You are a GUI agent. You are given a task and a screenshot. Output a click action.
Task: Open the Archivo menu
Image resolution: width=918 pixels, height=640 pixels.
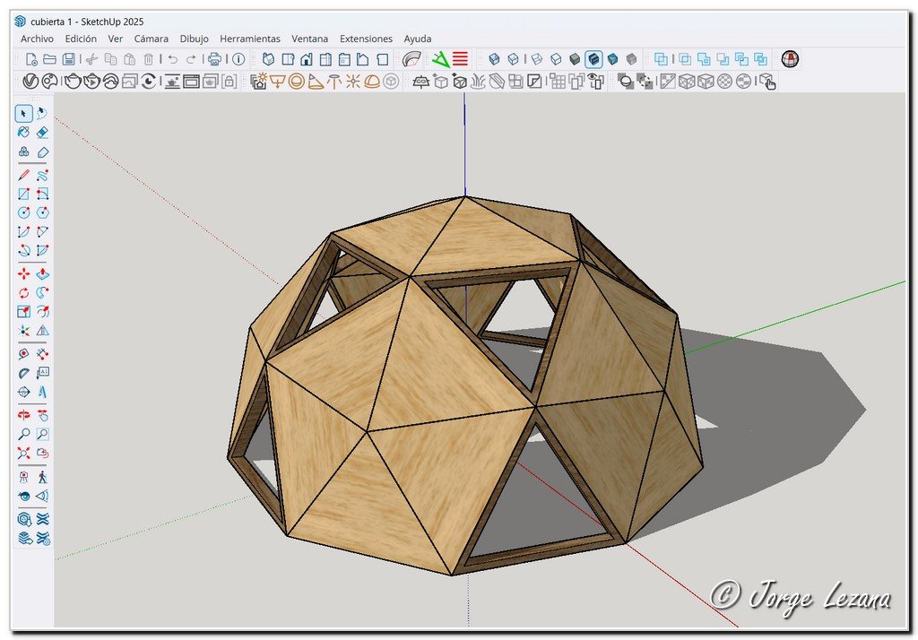pos(37,39)
